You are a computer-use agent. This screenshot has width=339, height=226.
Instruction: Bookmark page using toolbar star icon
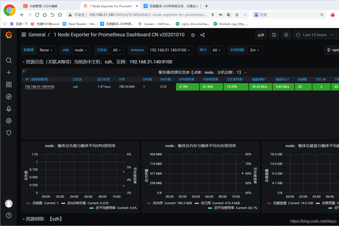pyautogui.click(x=60, y=15)
